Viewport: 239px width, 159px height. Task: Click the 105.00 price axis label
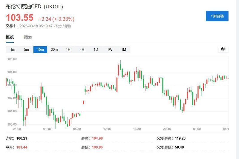tap(12, 59)
